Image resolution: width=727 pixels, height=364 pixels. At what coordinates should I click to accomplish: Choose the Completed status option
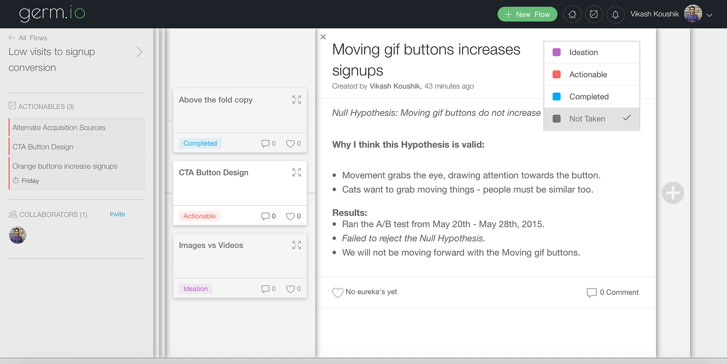tap(589, 97)
